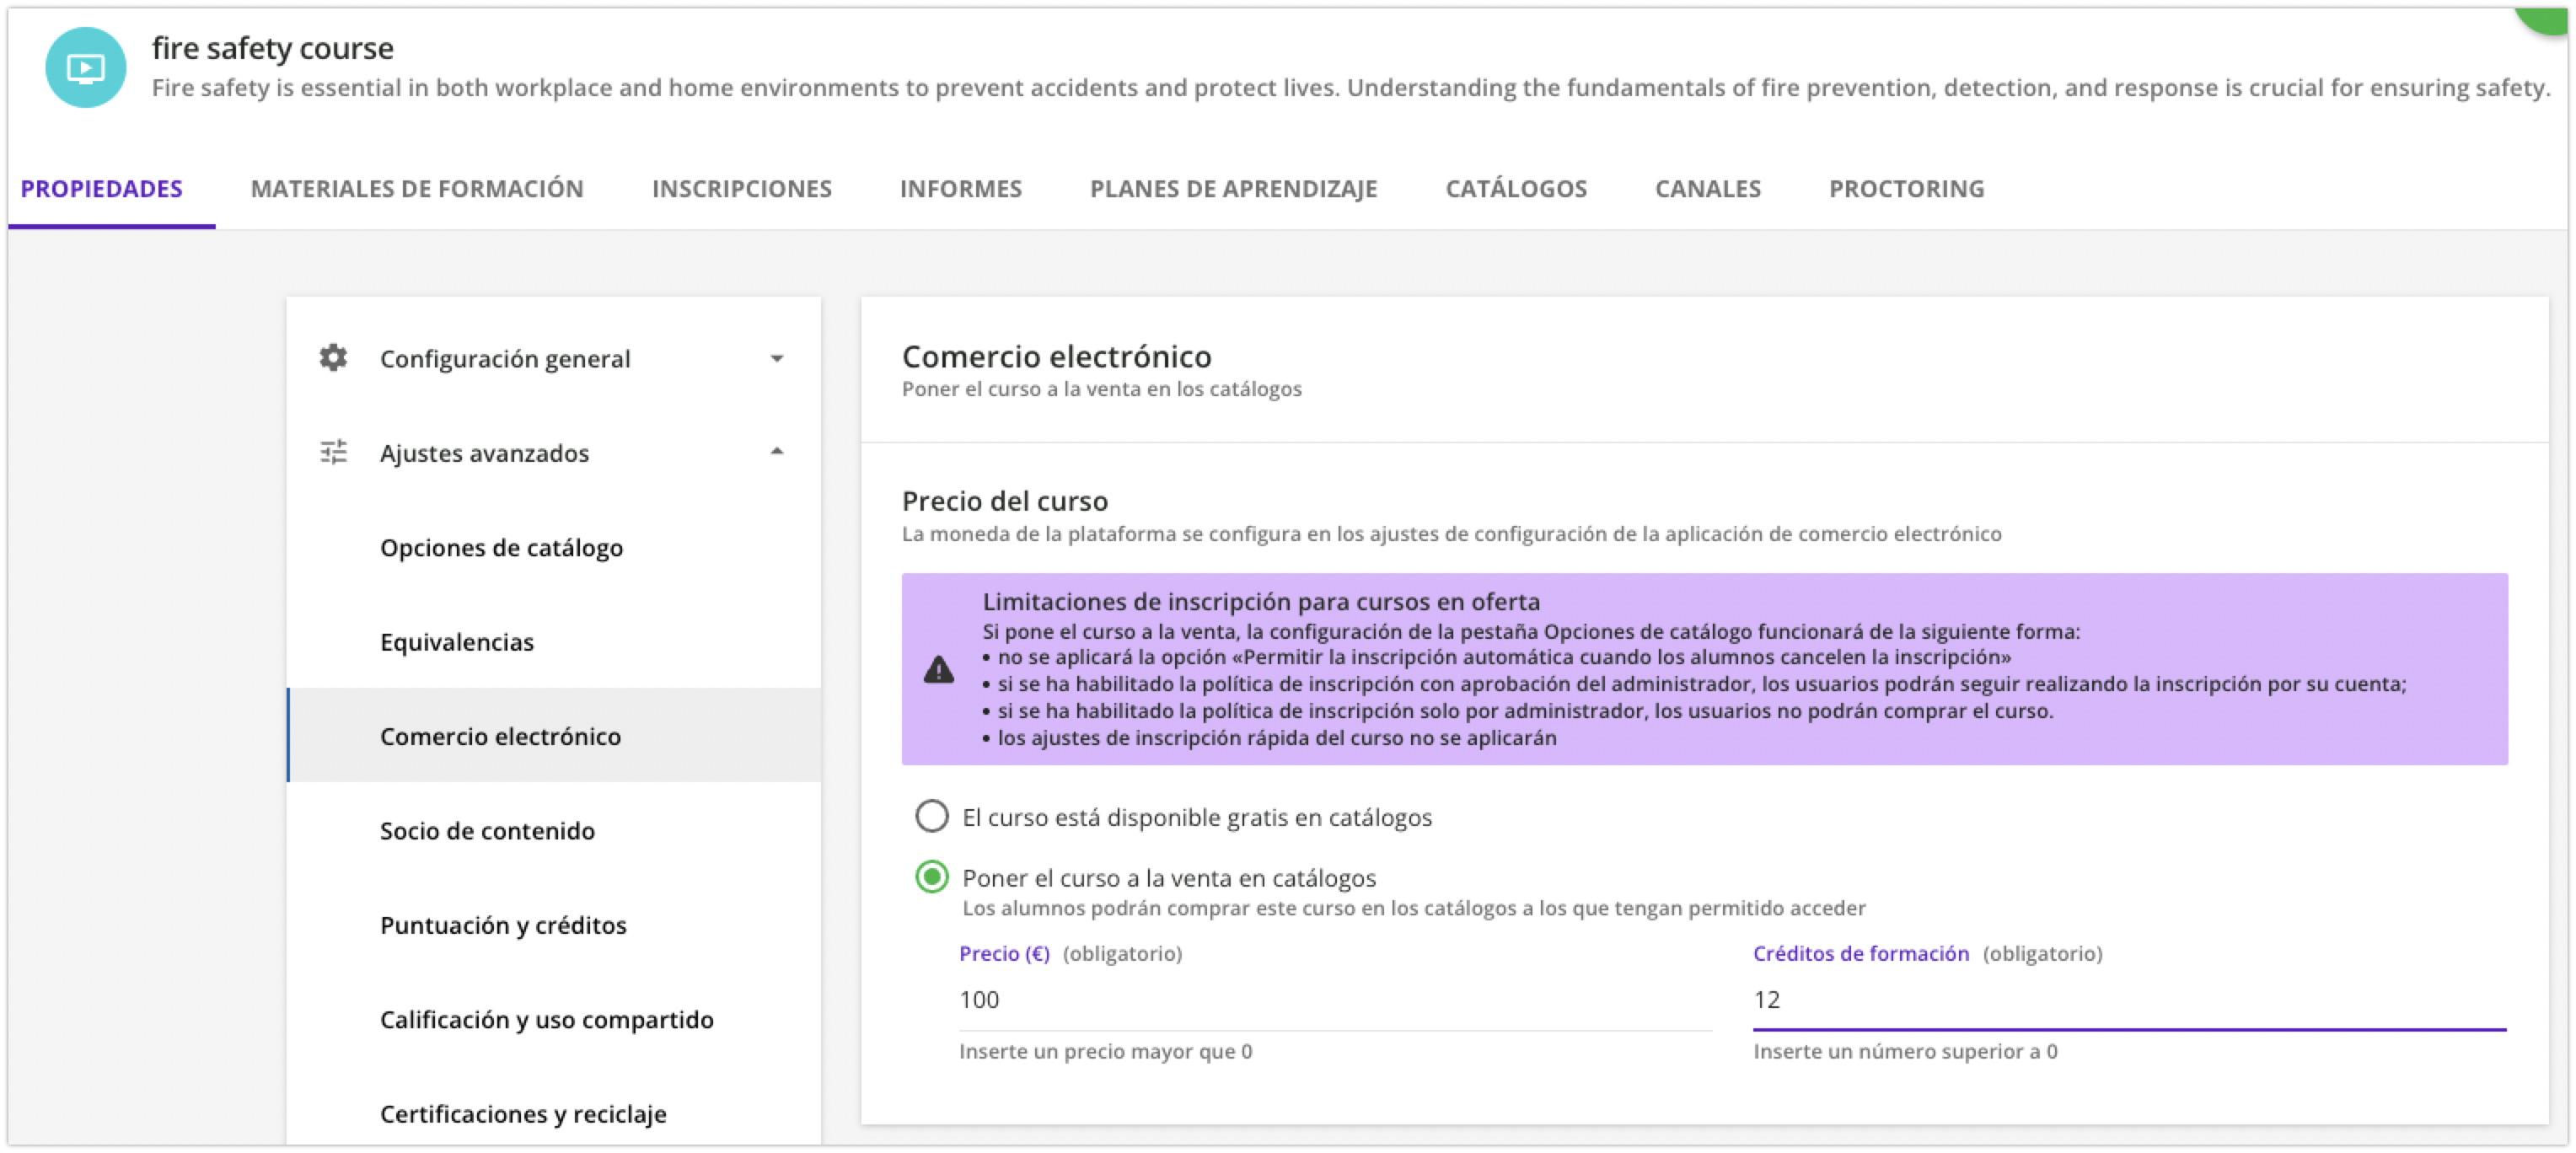Select the Equivalencias sidebar entry
2576x1153 pixels.
tap(457, 642)
